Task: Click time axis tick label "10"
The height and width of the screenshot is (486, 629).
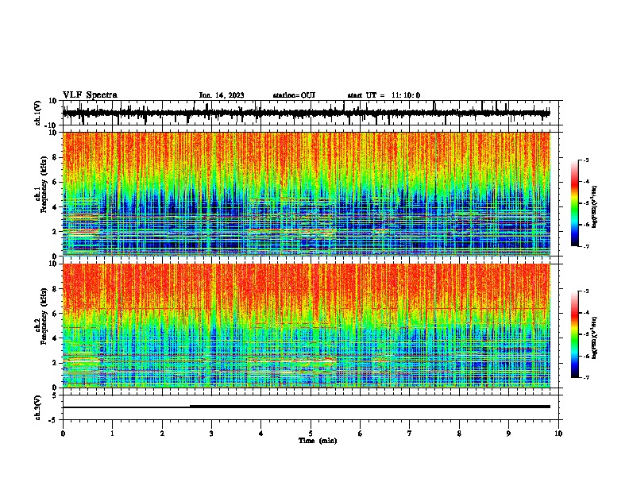Action: point(558,434)
